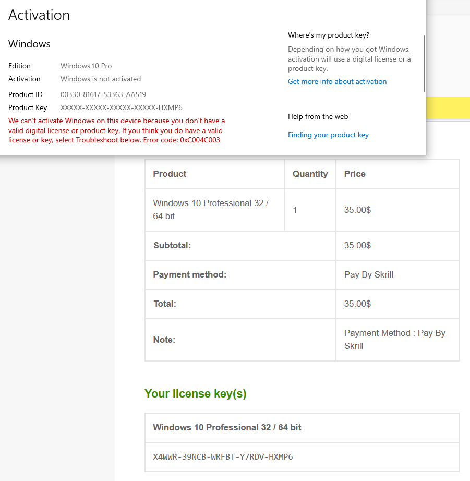Click the Activation window vertical scrollbar
The height and width of the screenshot is (481, 470).
[x=424, y=64]
